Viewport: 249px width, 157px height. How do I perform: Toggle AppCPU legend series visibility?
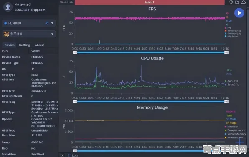(232, 81)
